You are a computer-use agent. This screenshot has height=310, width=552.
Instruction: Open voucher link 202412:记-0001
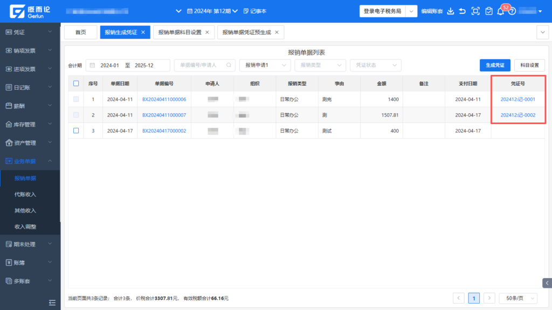[517, 99]
